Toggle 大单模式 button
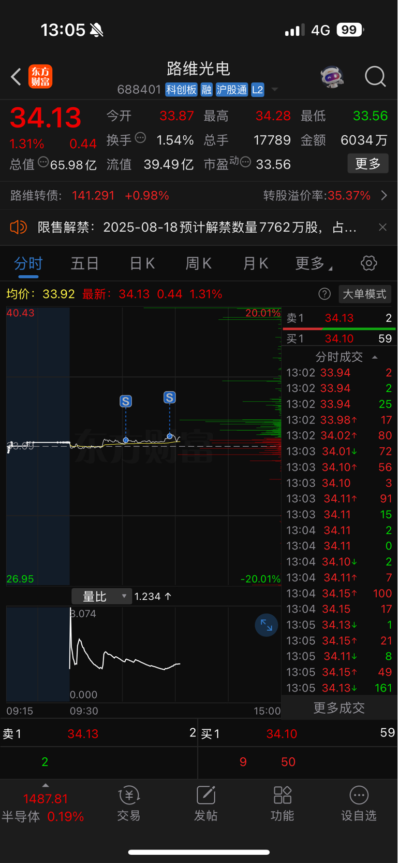The width and height of the screenshot is (398, 863). click(x=364, y=294)
